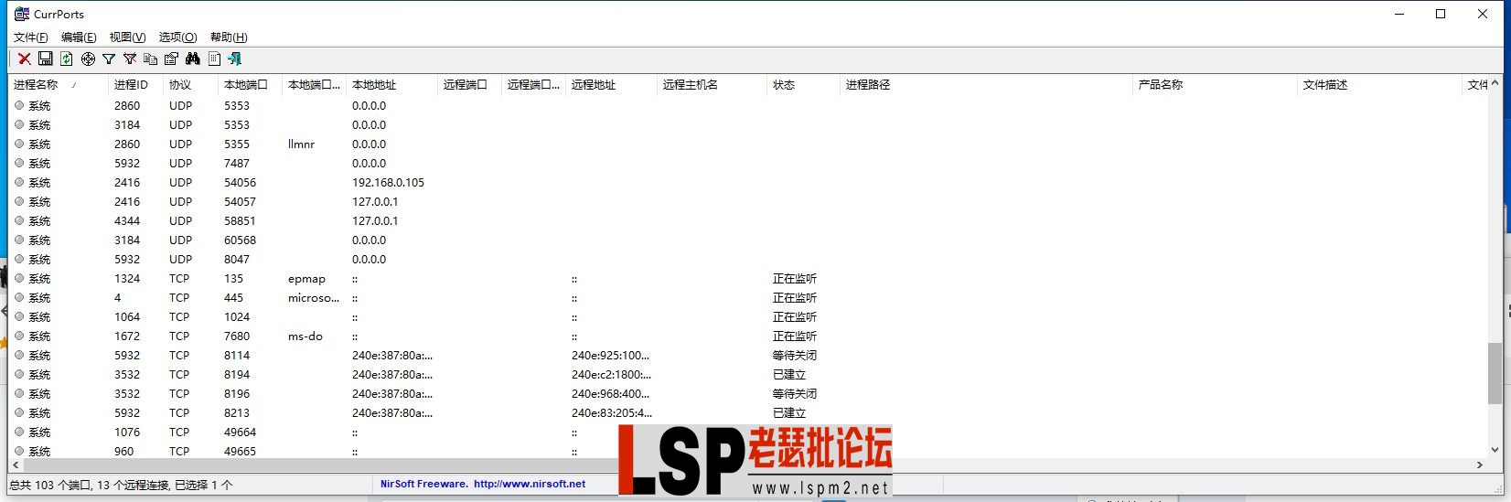Screen dimensions: 1511x502
Task: Click the exit door toolbar icon
Action: pos(234,59)
